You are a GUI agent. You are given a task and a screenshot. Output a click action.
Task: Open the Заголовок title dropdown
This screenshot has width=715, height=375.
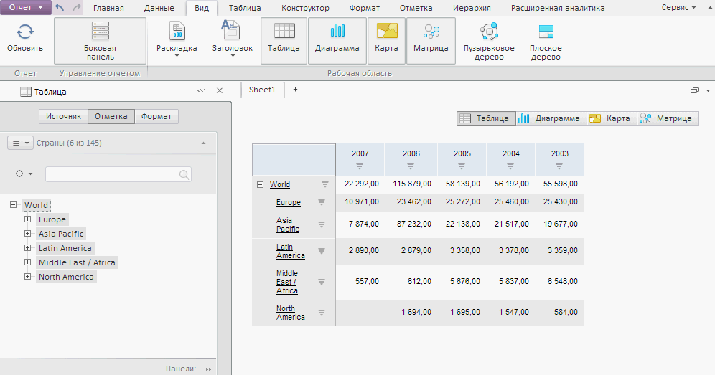233,41
